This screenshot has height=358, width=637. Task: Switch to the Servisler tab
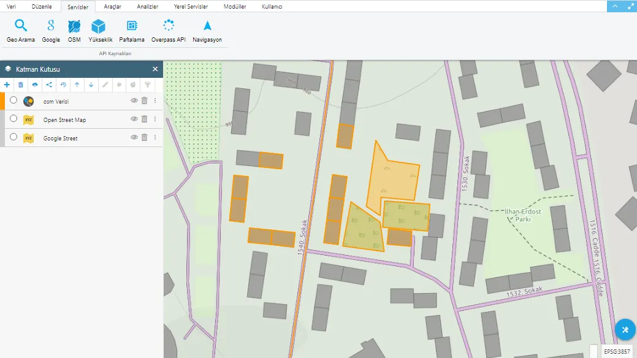tap(78, 7)
